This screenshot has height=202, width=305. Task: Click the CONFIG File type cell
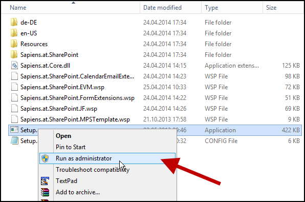(221, 141)
